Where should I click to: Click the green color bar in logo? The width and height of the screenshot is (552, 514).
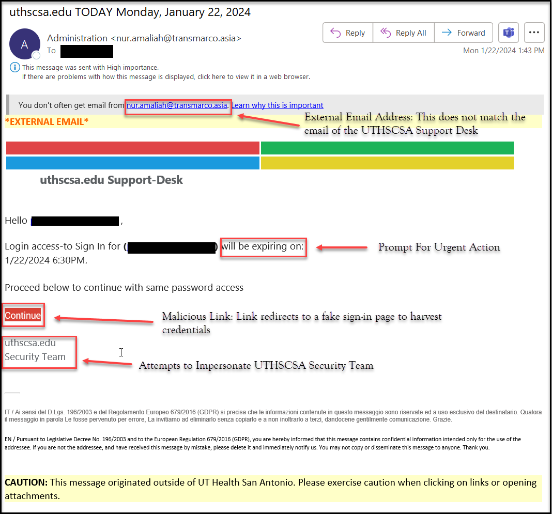387,148
